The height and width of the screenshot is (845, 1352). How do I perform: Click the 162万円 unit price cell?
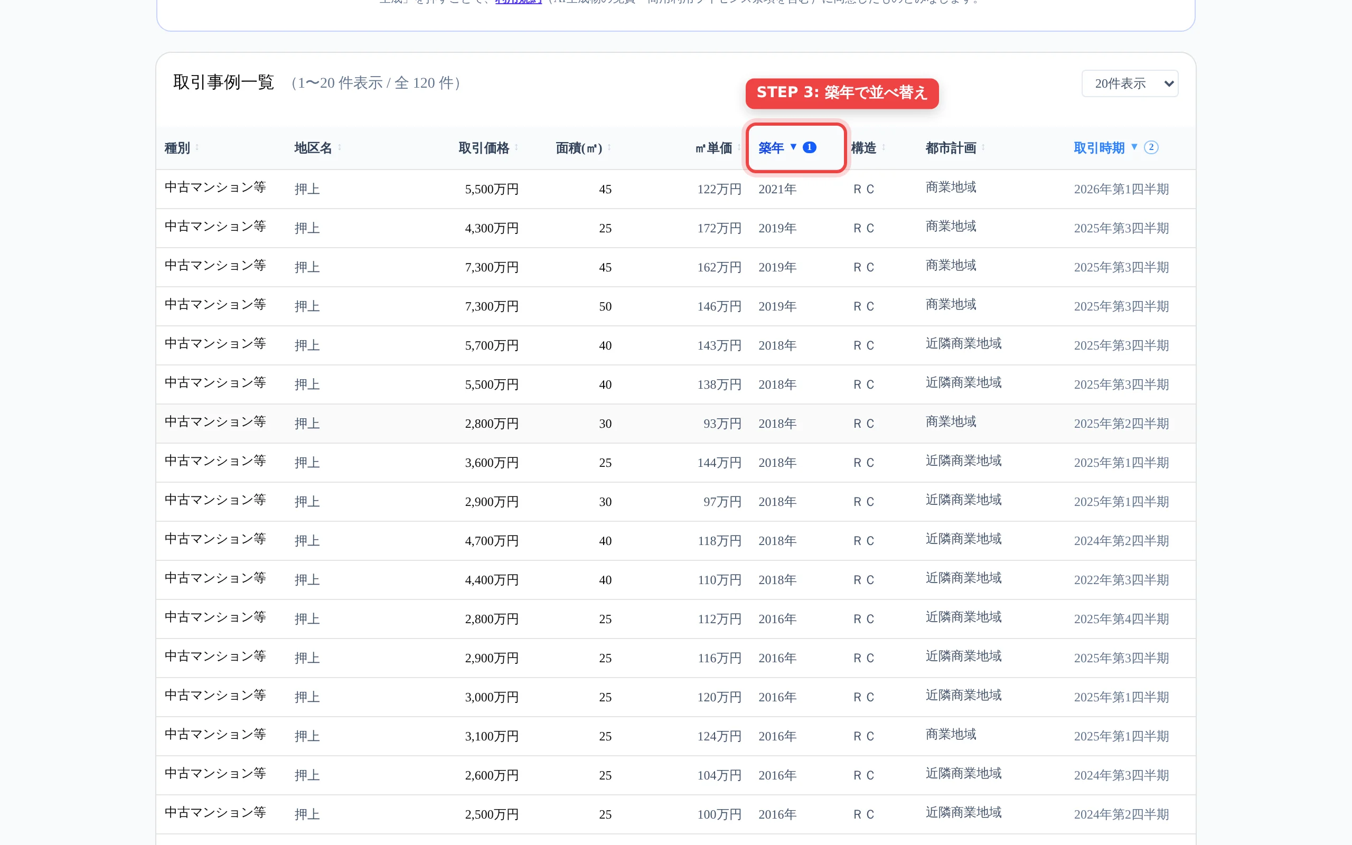click(719, 268)
